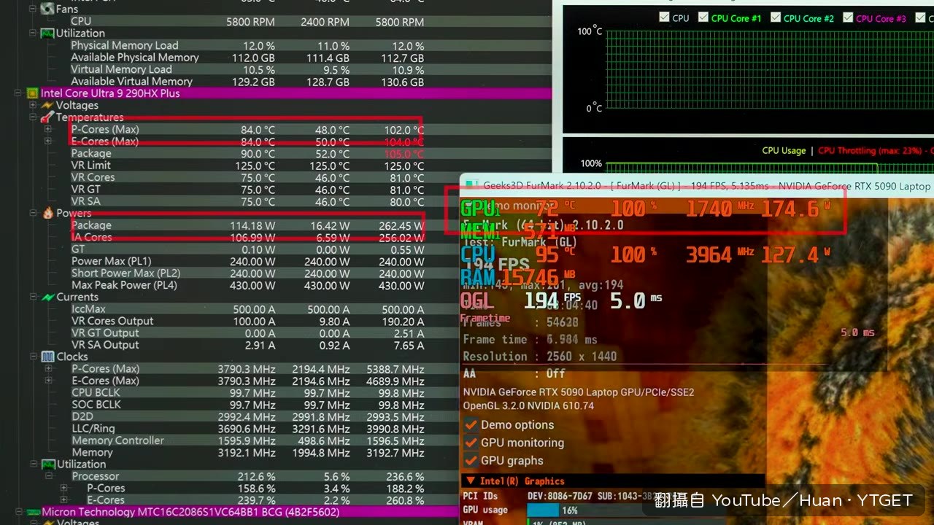Viewport: 934px width, 525px height.
Task: Disable Demo options in FurMark
Action: (x=471, y=424)
